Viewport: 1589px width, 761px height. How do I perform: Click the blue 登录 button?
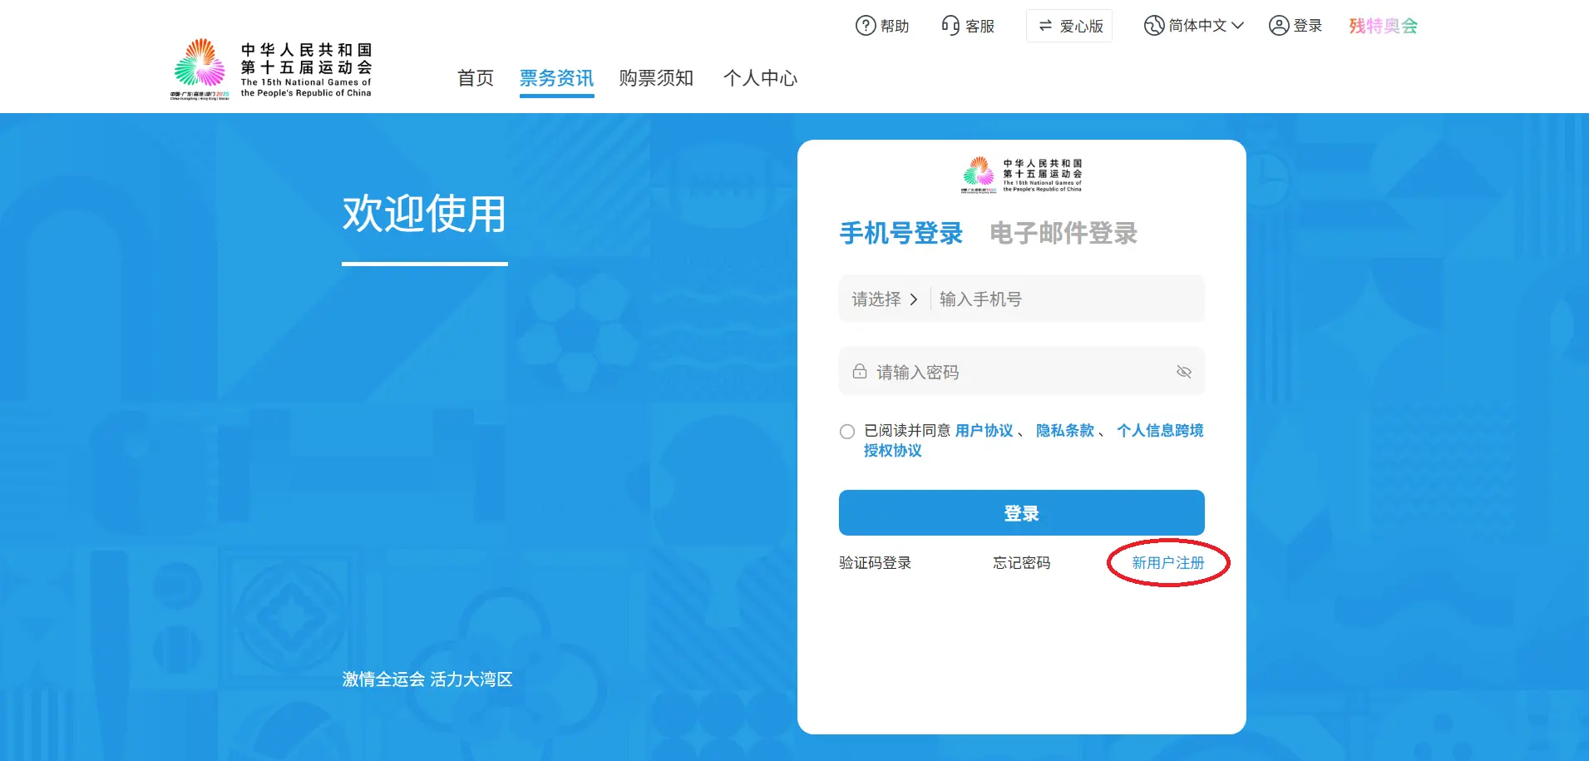[1022, 513]
